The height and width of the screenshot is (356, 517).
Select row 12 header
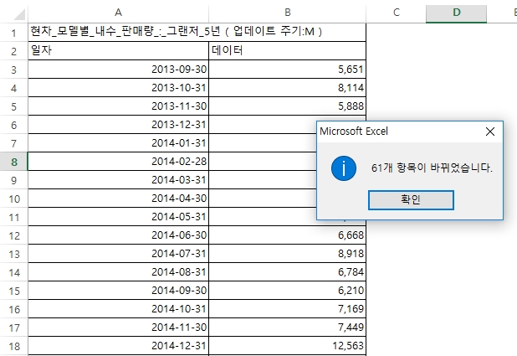[x=14, y=235]
